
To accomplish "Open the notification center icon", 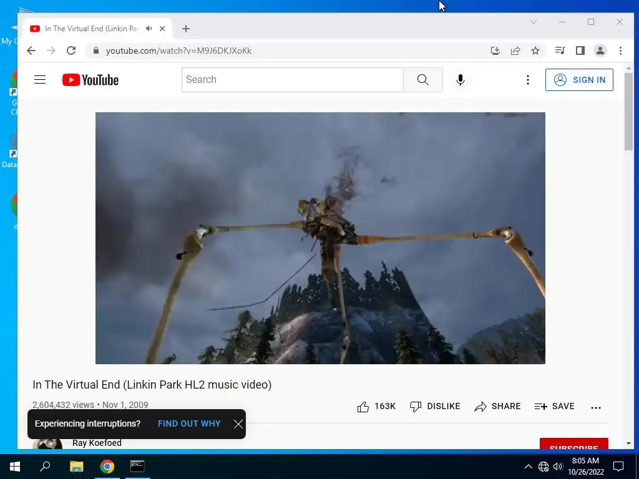I will (x=618, y=467).
